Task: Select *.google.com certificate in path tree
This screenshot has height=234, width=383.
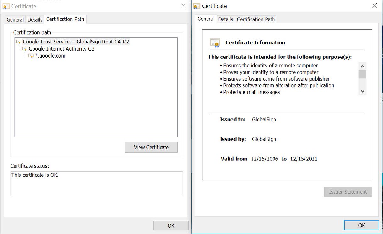Action: click(50, 56)
